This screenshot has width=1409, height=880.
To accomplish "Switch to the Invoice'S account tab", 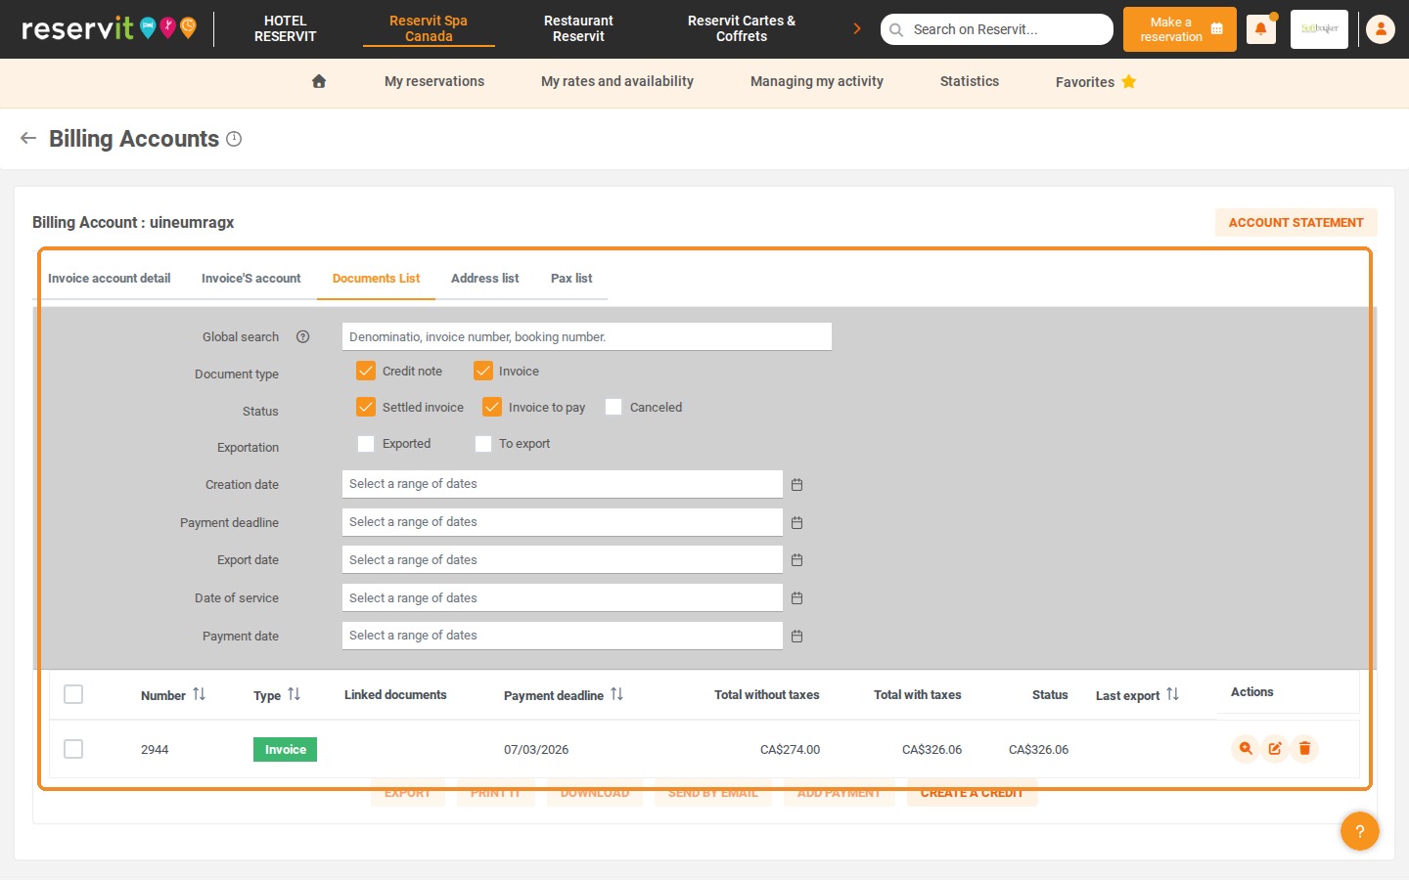I will (x=251, y=279).
